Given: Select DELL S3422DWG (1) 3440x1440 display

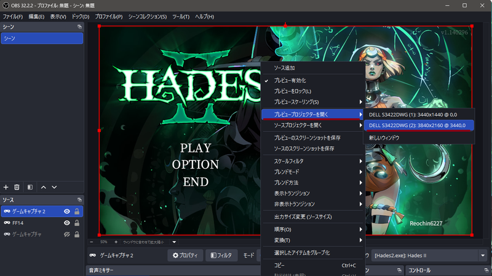Looking at the screenshot, I should (419, 115).
